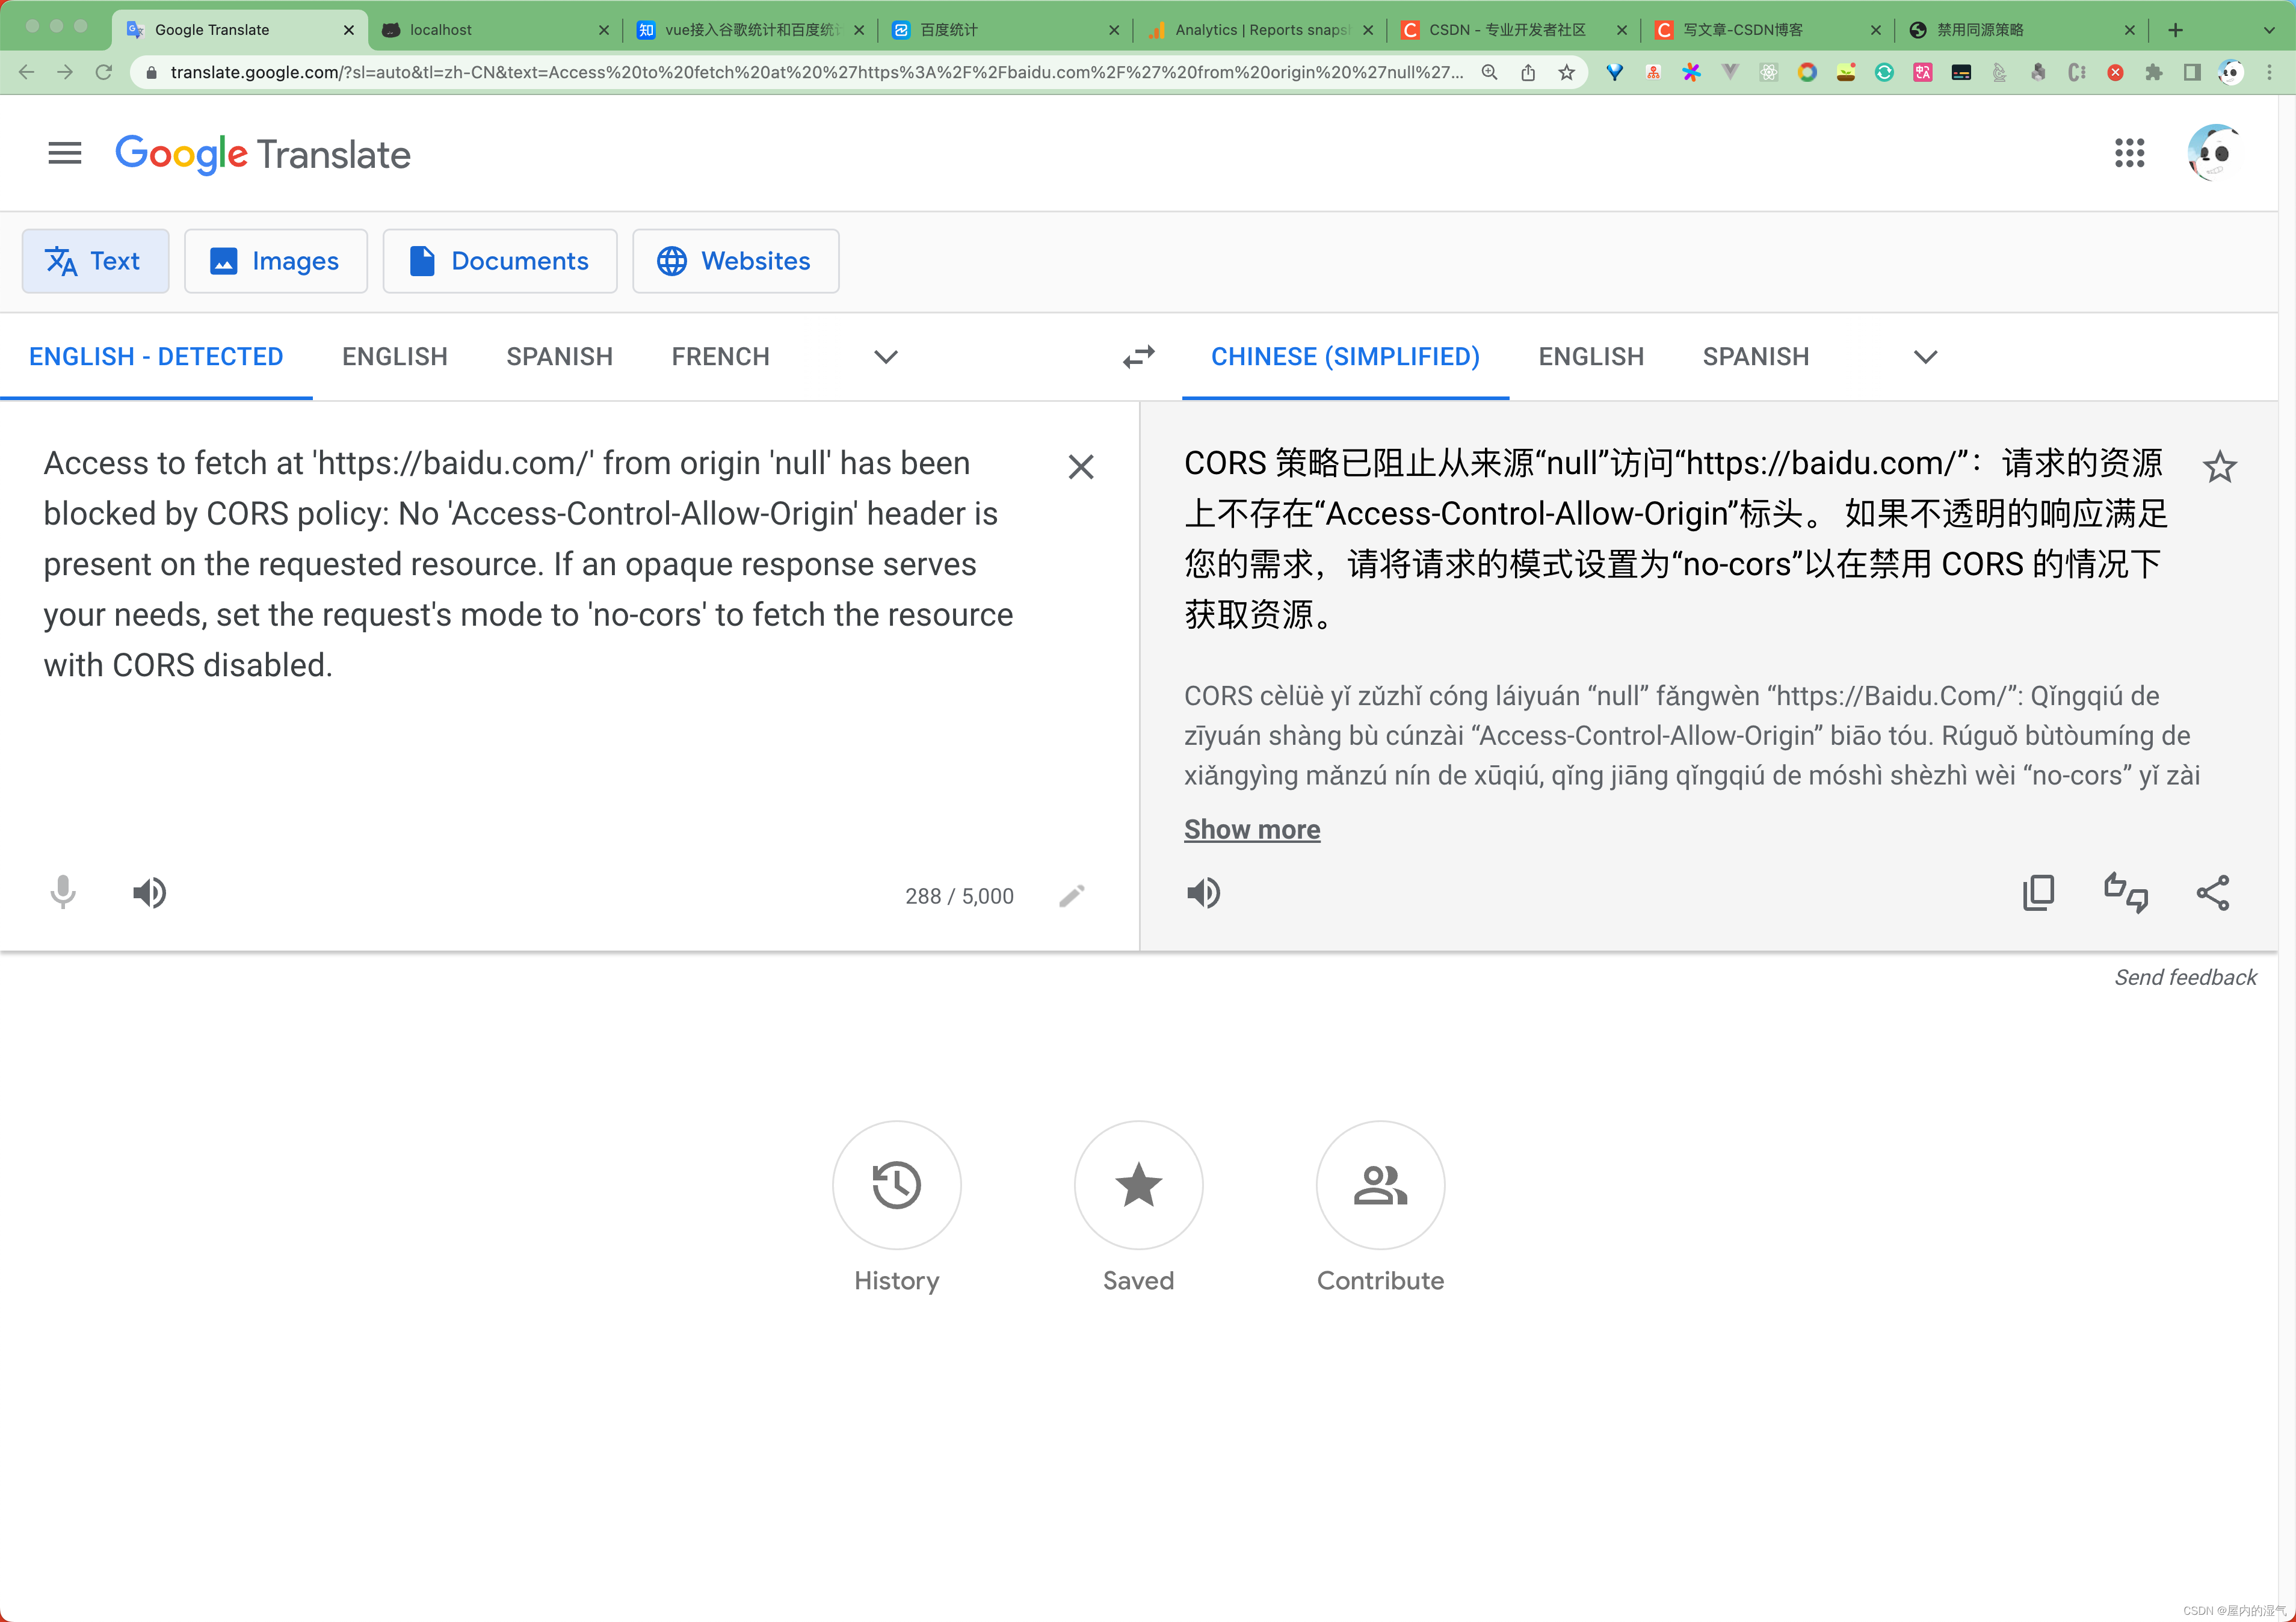Select French as source language
The height and width of the screenshot is (1622, 2296).
point(720,357)
